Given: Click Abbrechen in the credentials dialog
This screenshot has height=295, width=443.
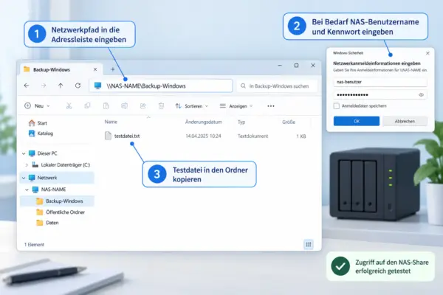Looking at the screenshot, I should 405,121.
